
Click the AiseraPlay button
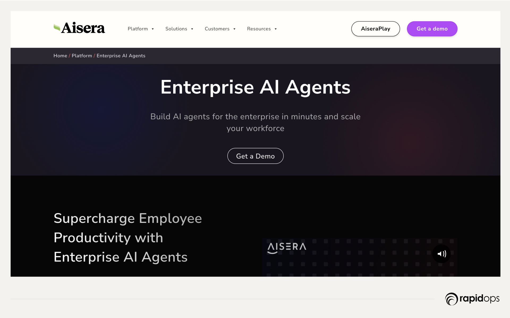click(375, 29)
